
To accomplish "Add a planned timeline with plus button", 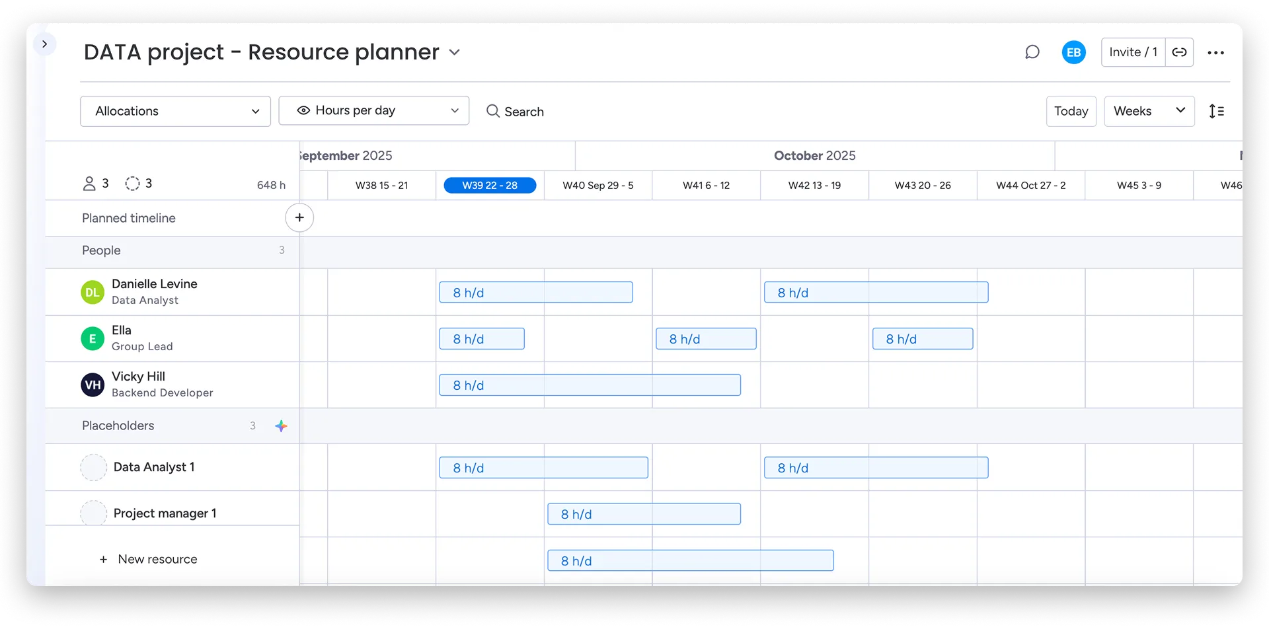I will click(x=299, y=217).
